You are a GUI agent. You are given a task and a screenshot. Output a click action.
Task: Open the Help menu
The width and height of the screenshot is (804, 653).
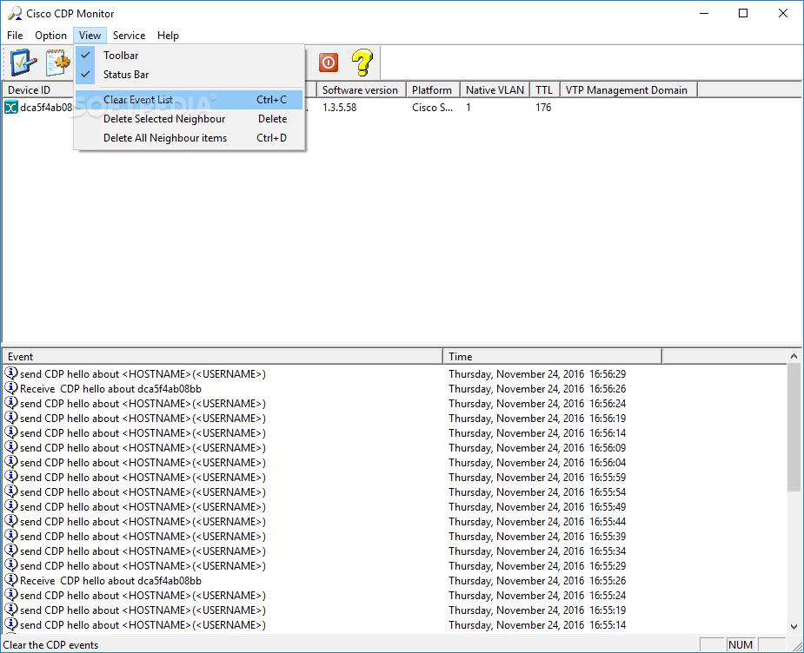(x=168, y=36)
